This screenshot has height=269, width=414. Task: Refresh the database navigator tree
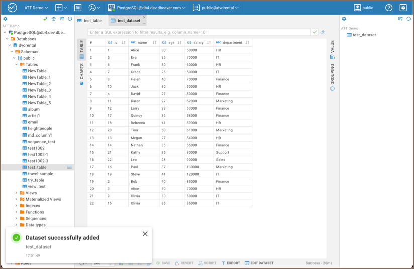tap(70, 19)
